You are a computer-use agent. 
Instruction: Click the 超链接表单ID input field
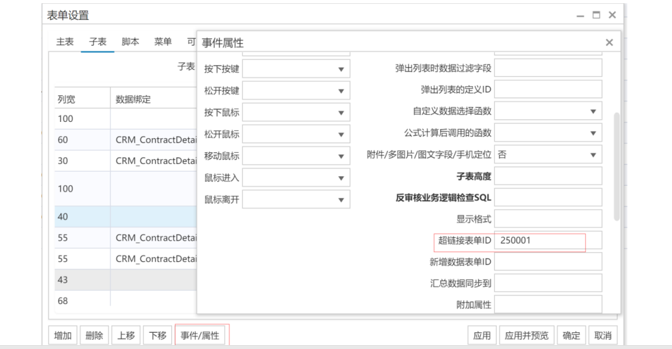[x=548, y=241]
